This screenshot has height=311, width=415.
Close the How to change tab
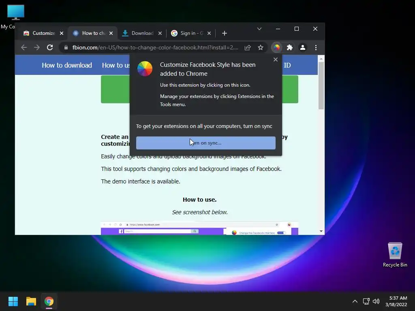(111, 33)
